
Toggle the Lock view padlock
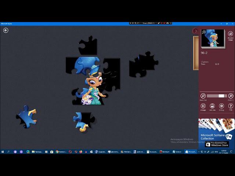[212, 106]
